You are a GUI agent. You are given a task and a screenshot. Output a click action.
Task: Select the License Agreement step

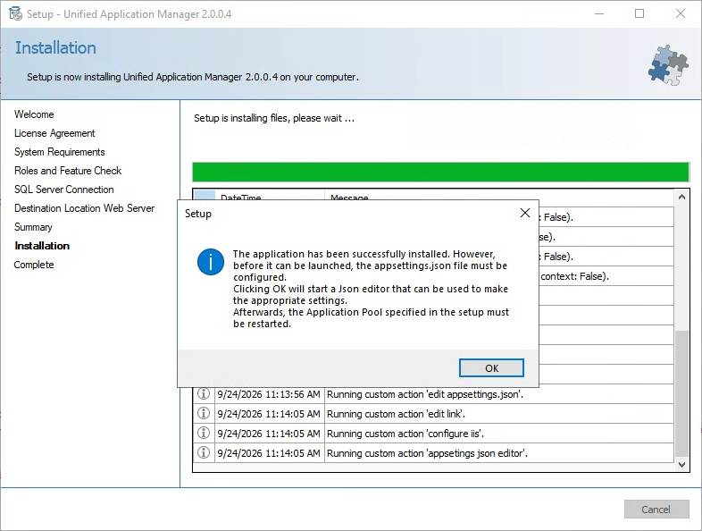tap(54, 133)
